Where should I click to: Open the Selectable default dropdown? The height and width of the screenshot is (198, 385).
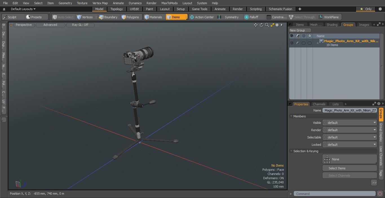pyautogui.click(x=352, y=137)
